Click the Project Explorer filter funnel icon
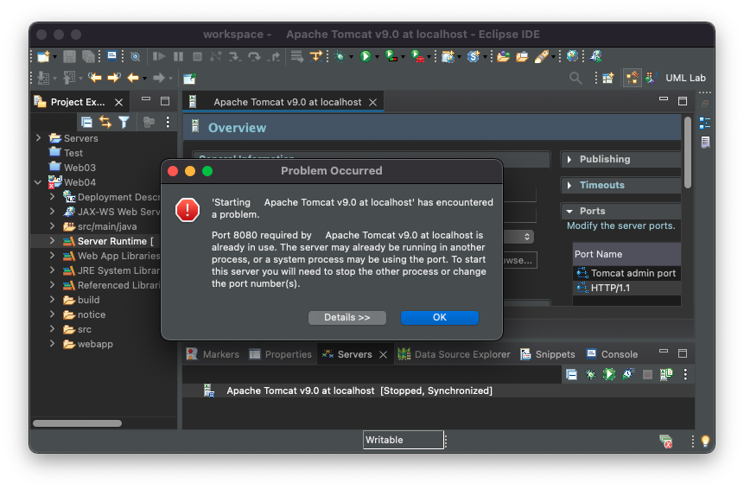 tap(124, 123)
